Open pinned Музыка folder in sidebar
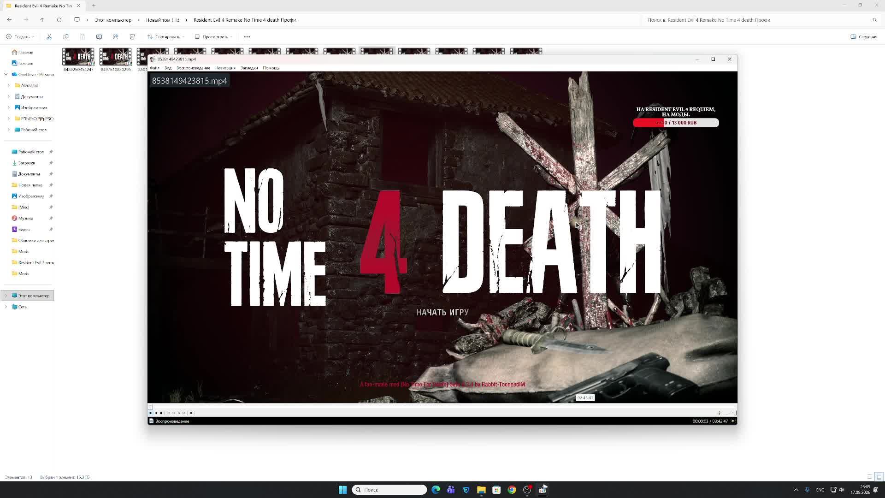 click(23, 218)
